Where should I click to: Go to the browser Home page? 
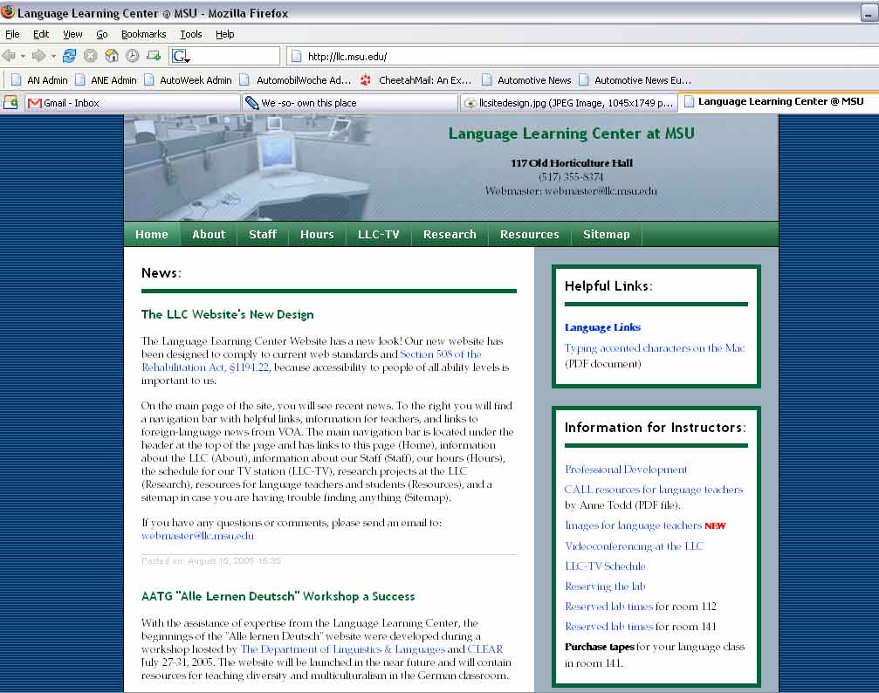click(112, 56)
